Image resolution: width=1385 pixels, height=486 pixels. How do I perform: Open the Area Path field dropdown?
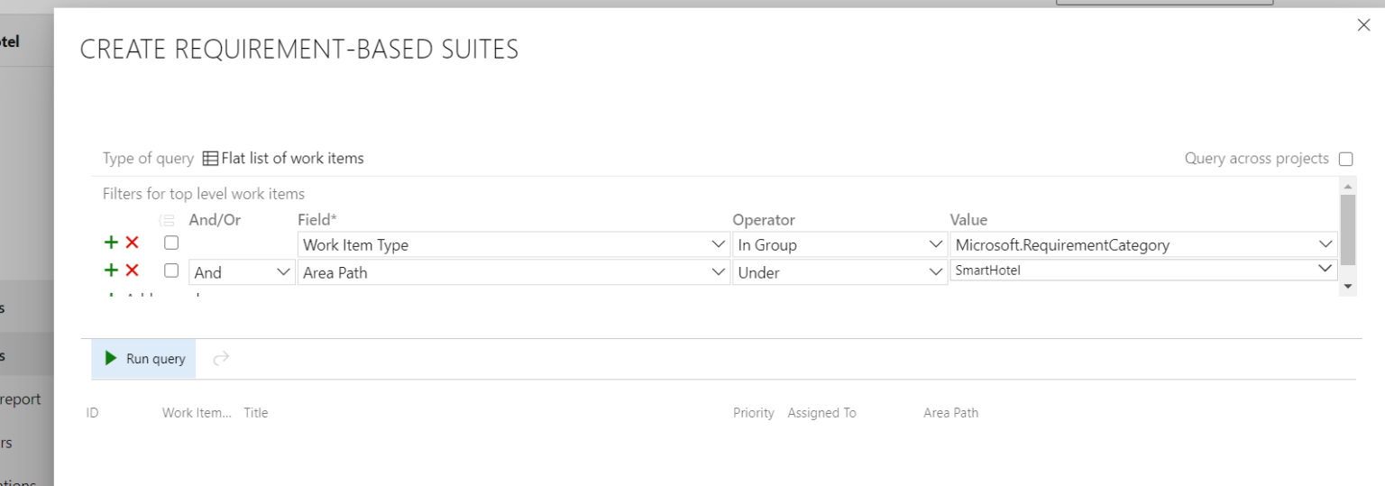513,272
